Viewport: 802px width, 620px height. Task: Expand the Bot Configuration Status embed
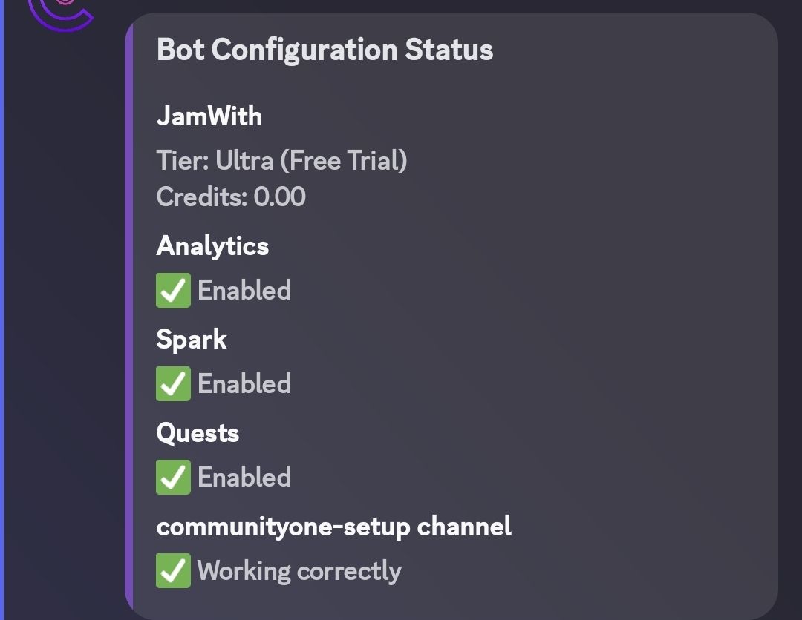325,50
